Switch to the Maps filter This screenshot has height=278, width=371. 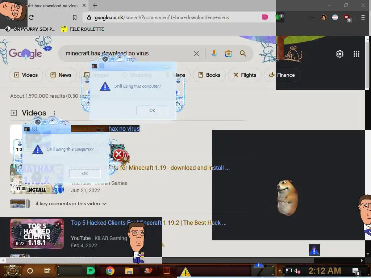tap(179, 75)
